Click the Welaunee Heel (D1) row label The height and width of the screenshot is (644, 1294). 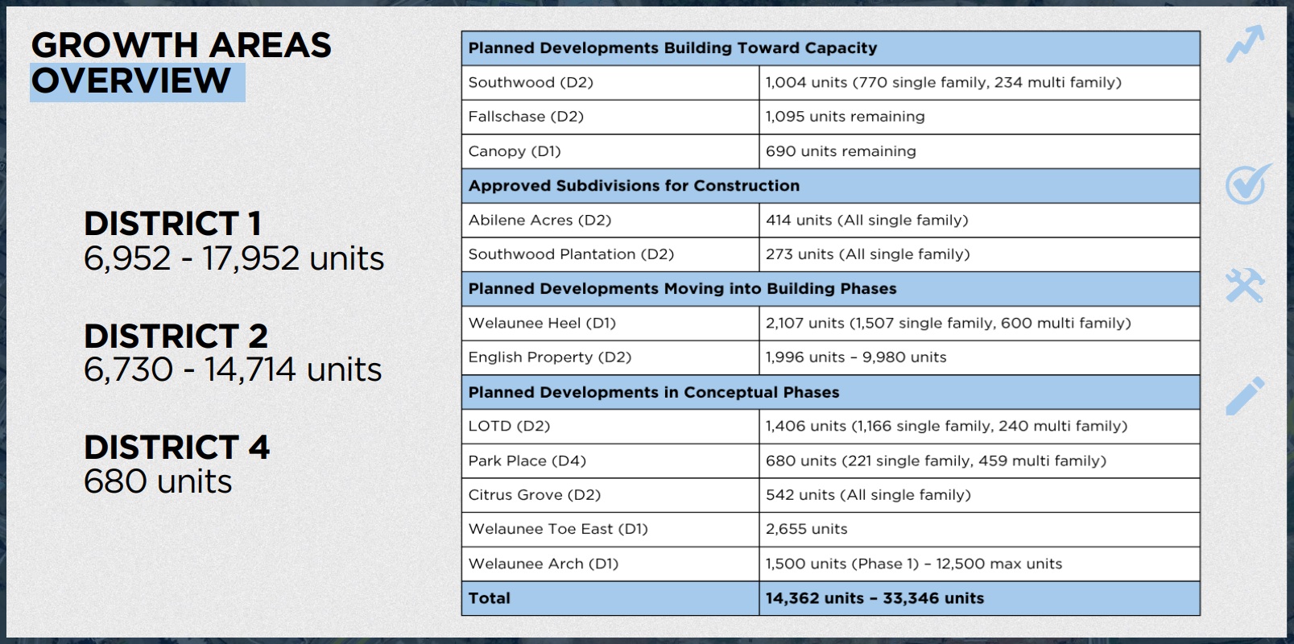tap(542, 324)
